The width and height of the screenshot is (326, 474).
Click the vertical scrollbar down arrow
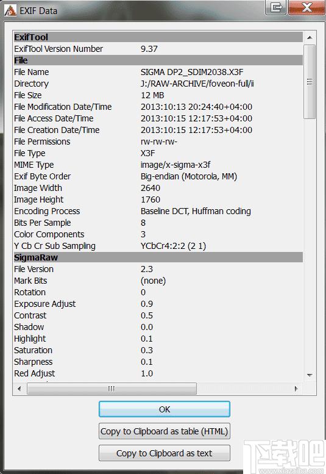(310, 375)
